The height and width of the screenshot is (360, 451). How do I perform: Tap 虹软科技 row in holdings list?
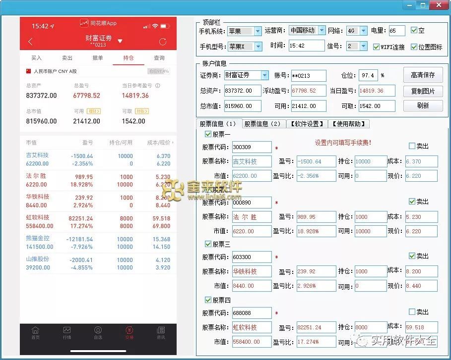(x=98, y=222)
